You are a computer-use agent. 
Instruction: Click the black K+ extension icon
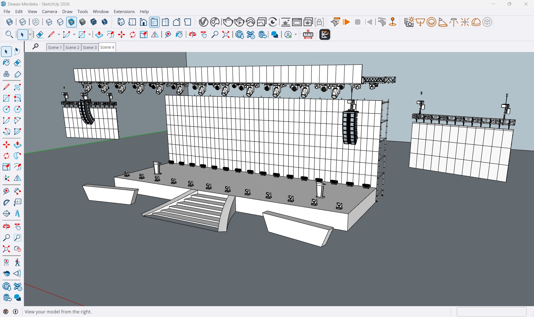point(325,34)
